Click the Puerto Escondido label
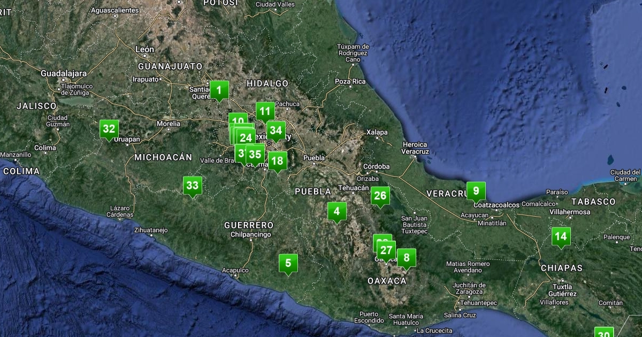The image size is (642, 337). pos(369,317)
